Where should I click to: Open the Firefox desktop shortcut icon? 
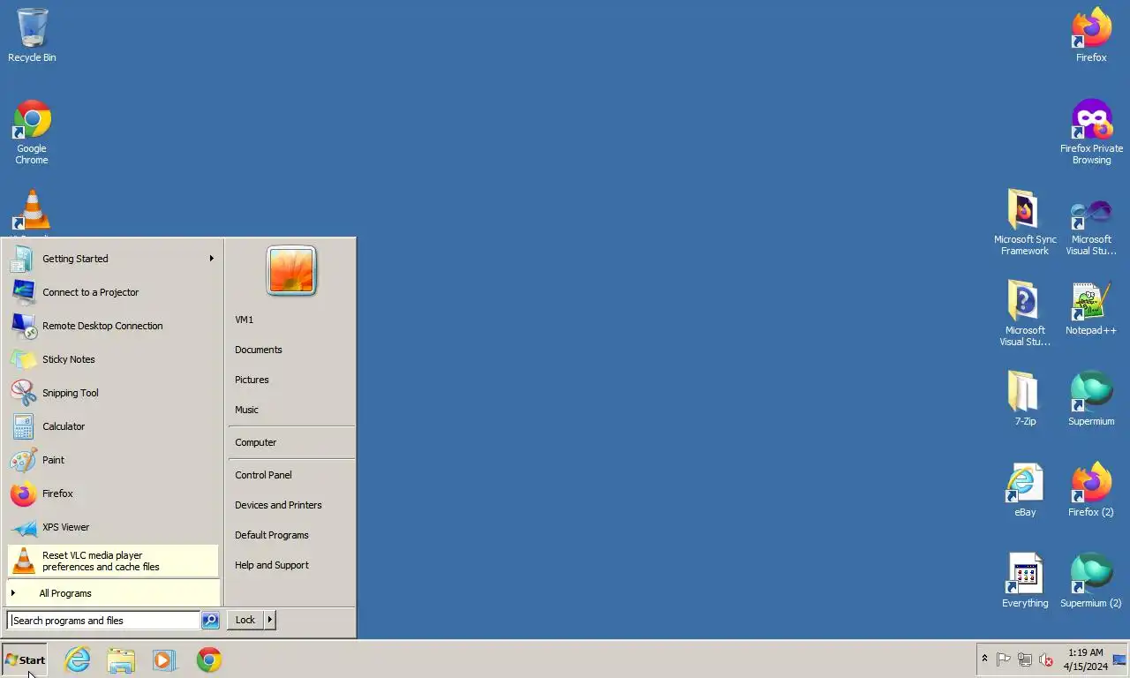[1091, 35]
